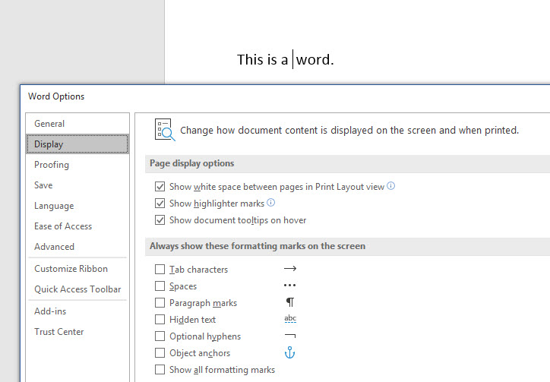This screenshot has height=382, width=550.
Task: Enable Show all formatting marks checkbox
Action: pyautogui.click(x=160, y=370)
